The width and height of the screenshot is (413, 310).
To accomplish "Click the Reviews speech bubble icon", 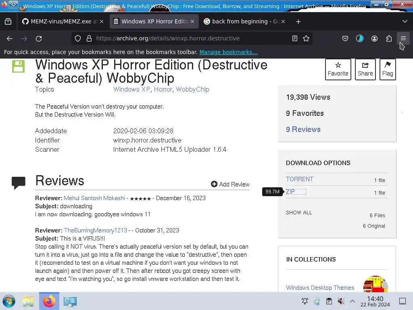I will pyautogui.click(x=19, y=183).
